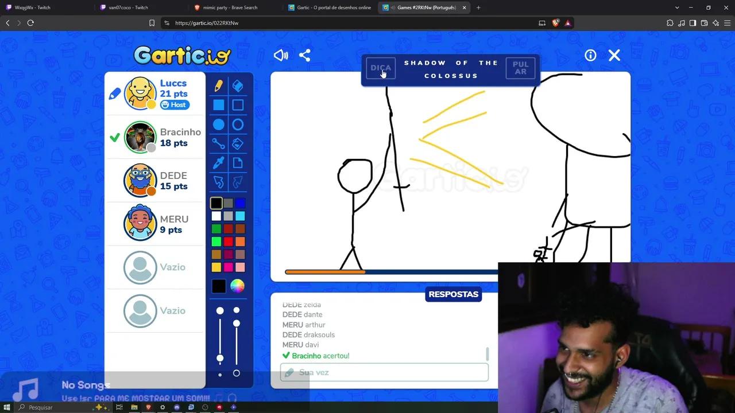Select the pencil drawing tool
Image resolution: width=735 pixels, height=413 pixels.
click(219, 85)
